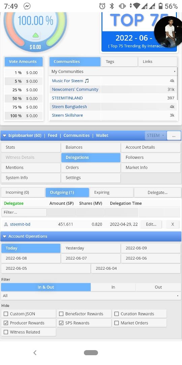Image resolution: width=182 pixels, height=365 pixels.
Task: Select the Delegations tab
Action: [91, 157]
